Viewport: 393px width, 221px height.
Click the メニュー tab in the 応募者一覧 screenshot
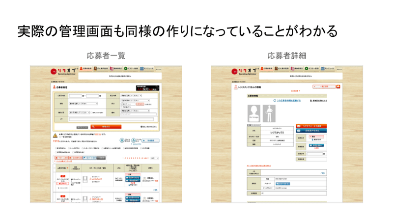(x=158, y=69)
